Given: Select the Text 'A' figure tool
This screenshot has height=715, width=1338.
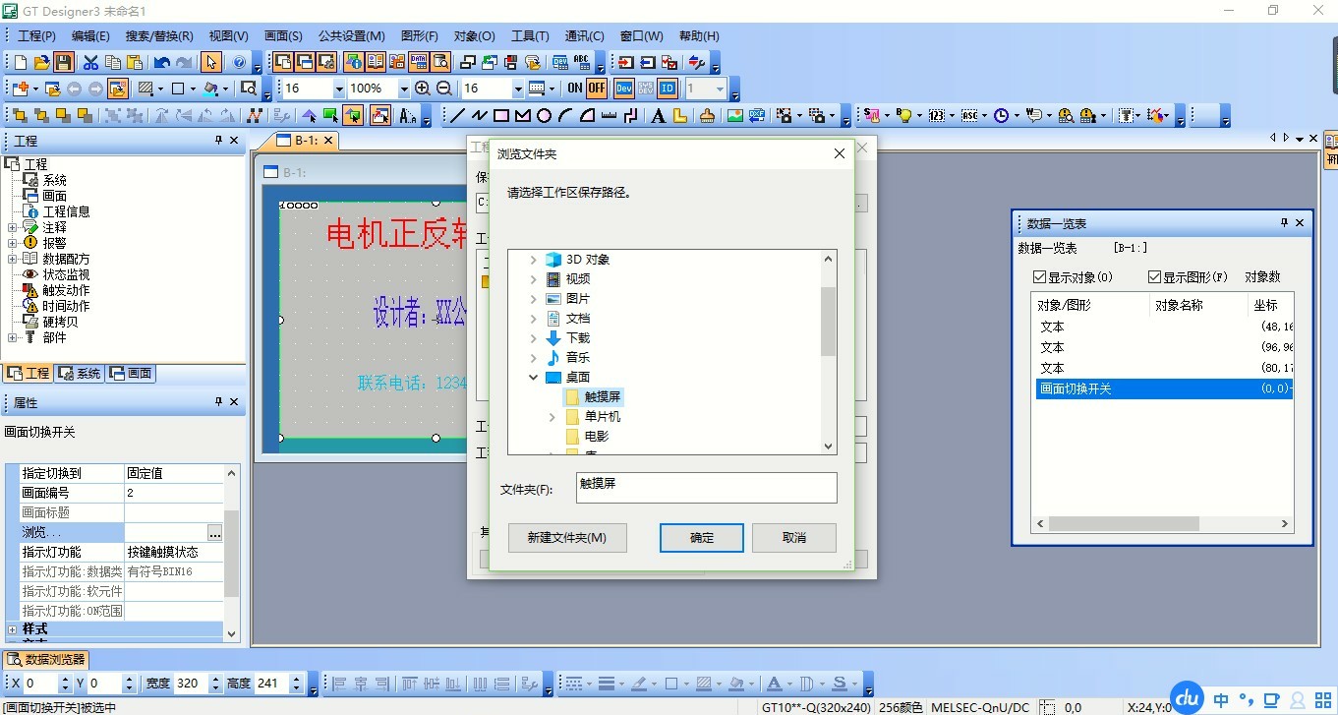Looking at the screenshot, I should point(658,115).
